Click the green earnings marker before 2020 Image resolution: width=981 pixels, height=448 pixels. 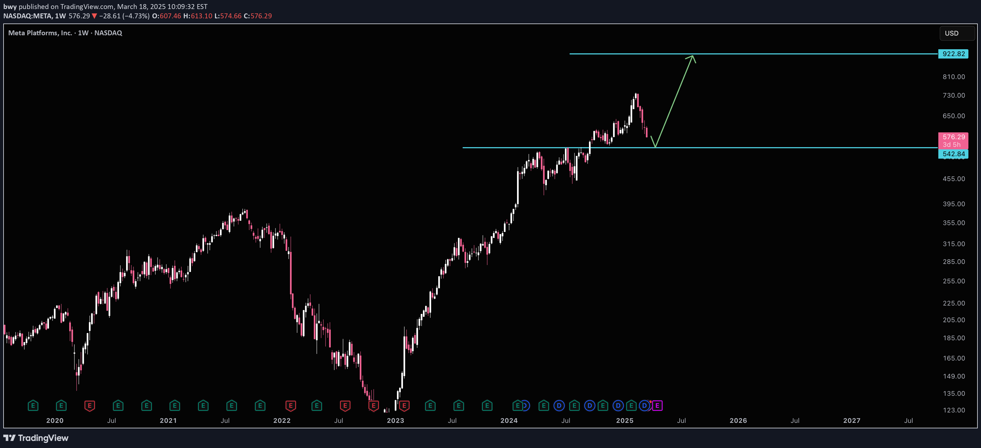33,406
